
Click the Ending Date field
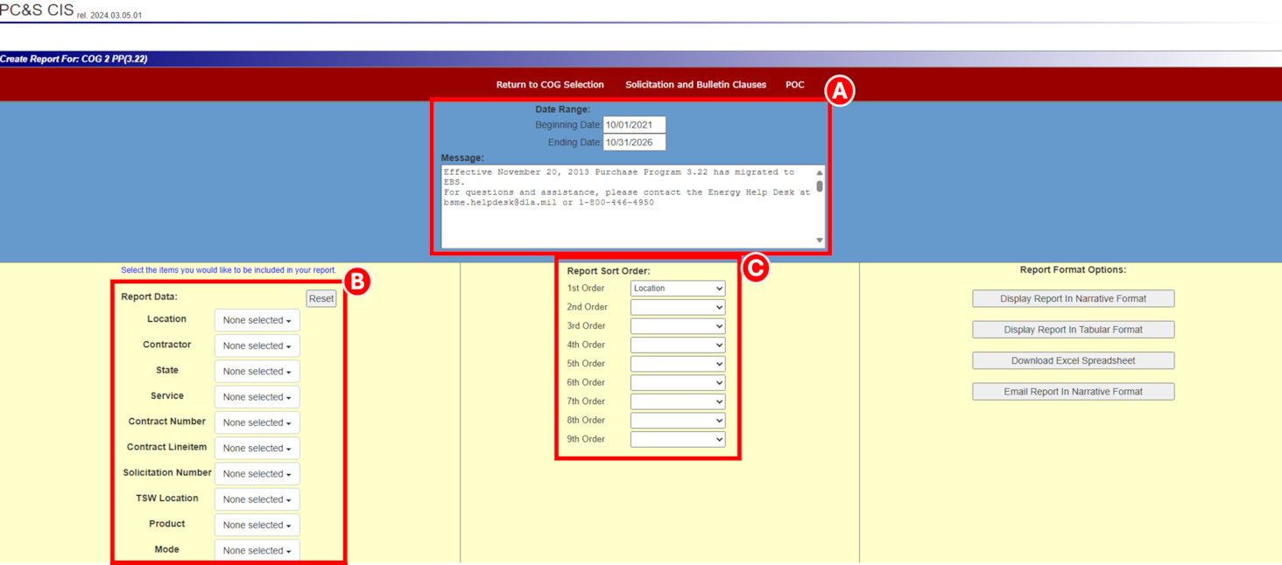pos(634,143)
